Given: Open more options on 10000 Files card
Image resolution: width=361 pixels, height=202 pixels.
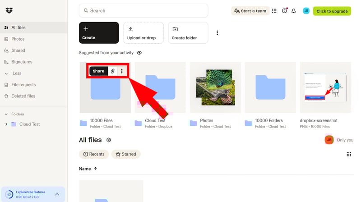Looking at the screenshot, I should pos(122,71).
